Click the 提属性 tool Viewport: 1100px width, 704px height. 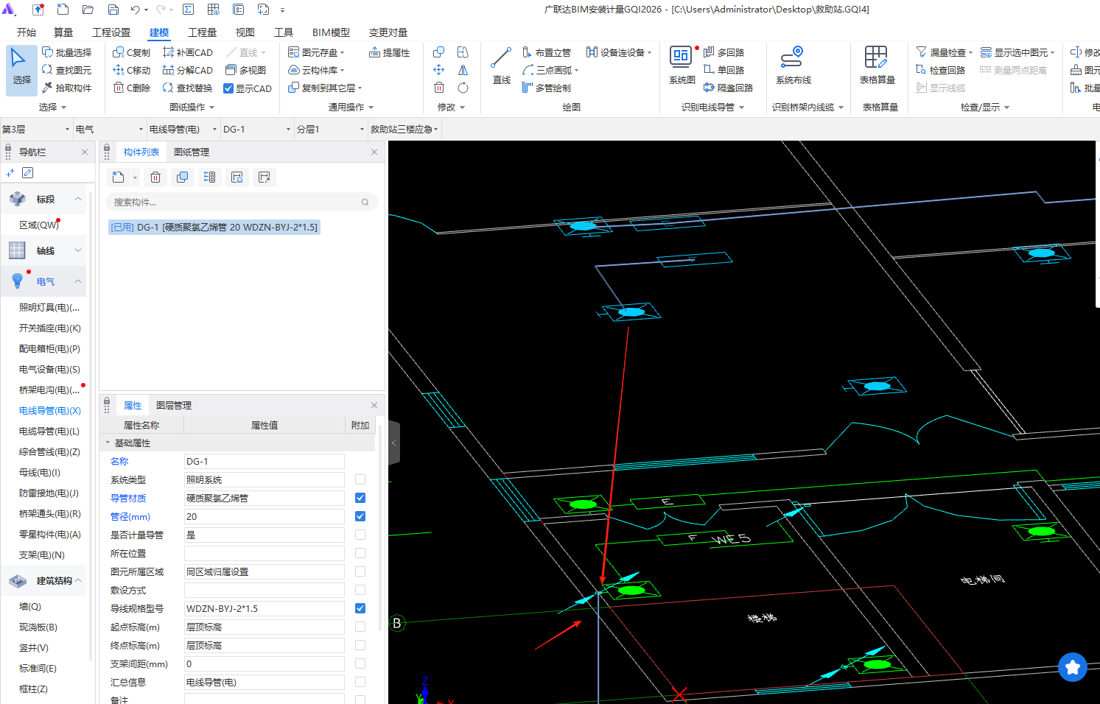[390, 52]
